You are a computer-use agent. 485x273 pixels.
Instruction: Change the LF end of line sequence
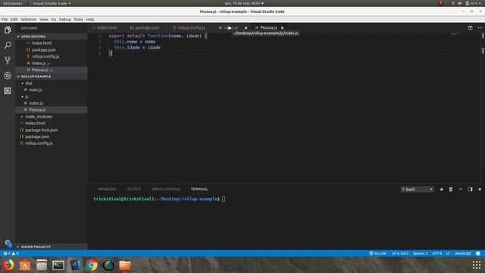click(x=448, y=253)
